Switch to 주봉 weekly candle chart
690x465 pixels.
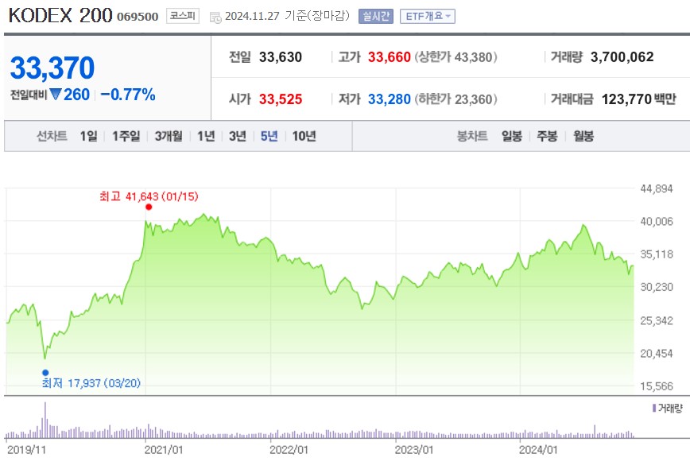coord(547,136)
